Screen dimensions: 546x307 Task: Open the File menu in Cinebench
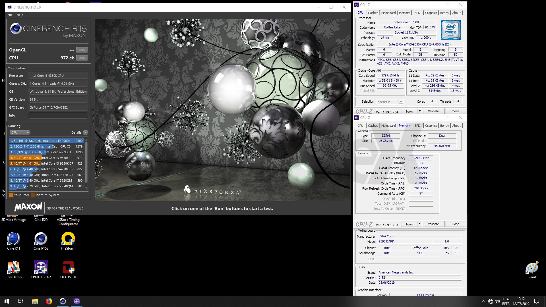(10, 15)
